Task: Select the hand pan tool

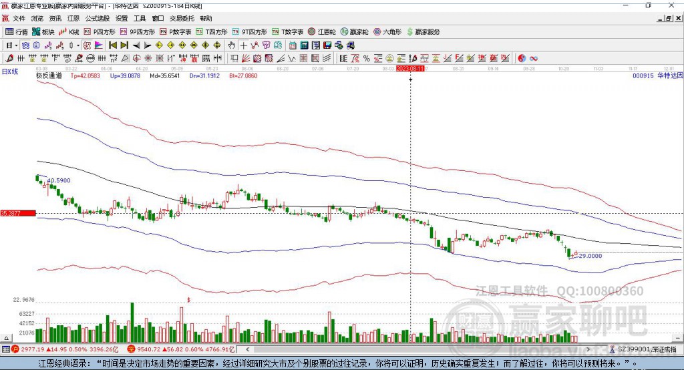Action: [232, 45]
